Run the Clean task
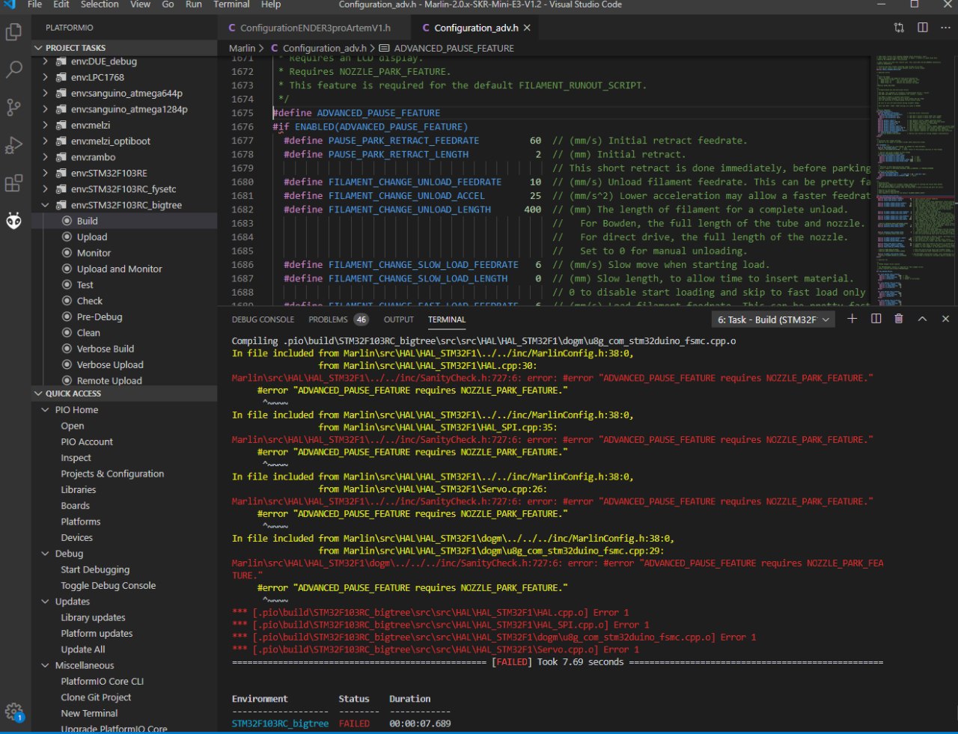The image size is (958, 734). (x=88, y=333)
